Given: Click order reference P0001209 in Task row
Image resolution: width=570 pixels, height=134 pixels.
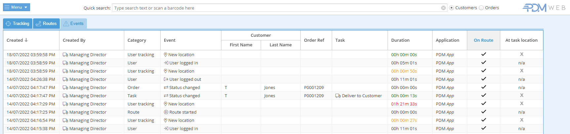Looking at the screenshot, I should tap(314, 96).
